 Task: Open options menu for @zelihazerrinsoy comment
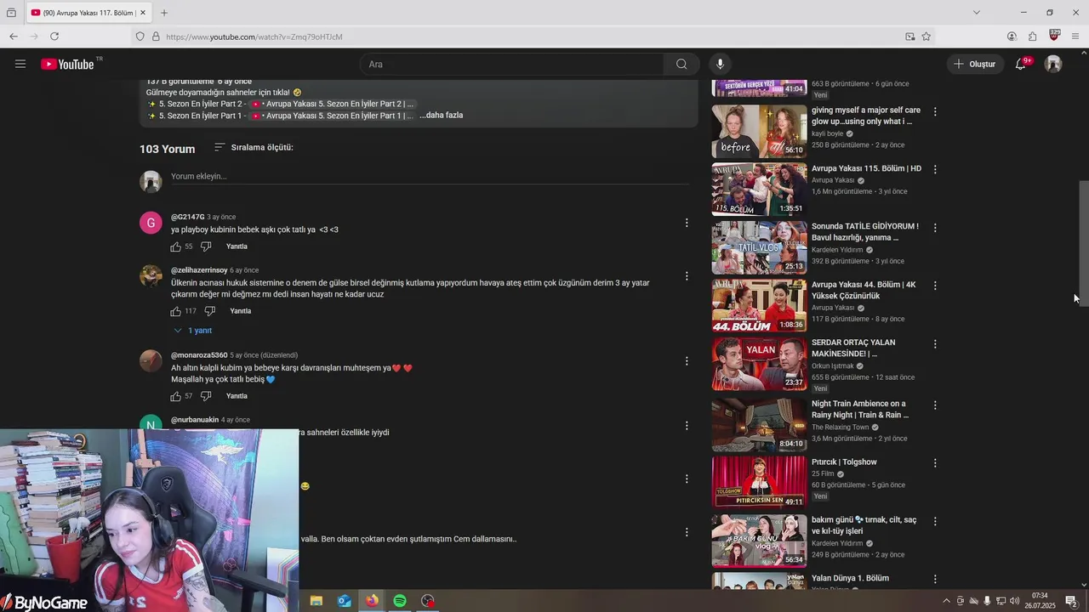pos(687,276)
